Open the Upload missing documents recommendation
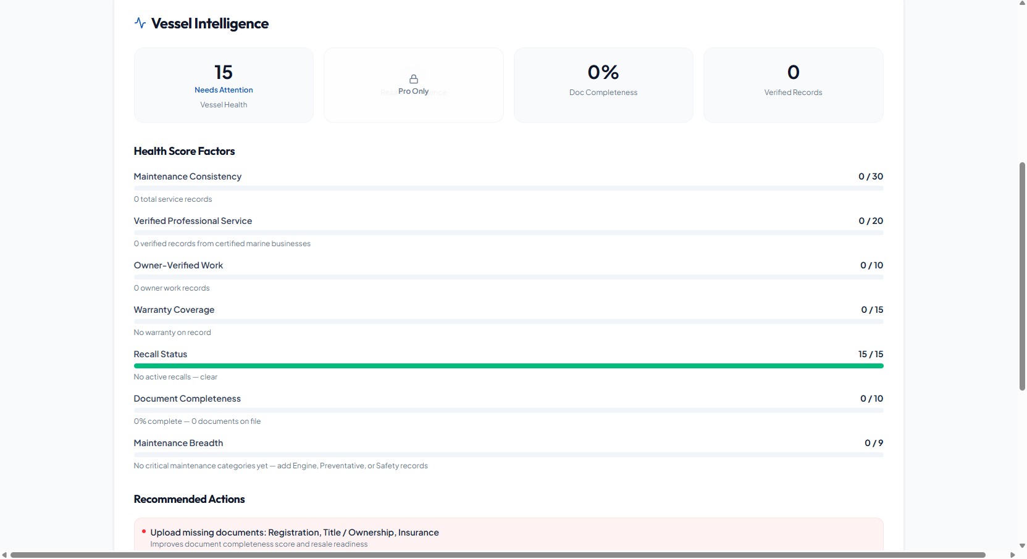 509,535
